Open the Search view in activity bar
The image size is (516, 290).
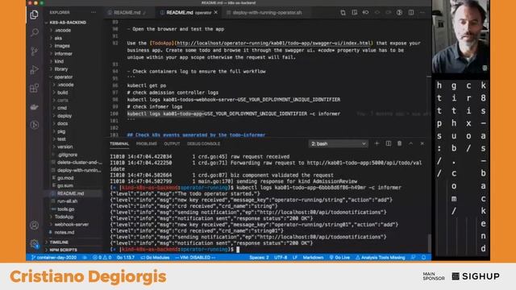pos(34,32)
